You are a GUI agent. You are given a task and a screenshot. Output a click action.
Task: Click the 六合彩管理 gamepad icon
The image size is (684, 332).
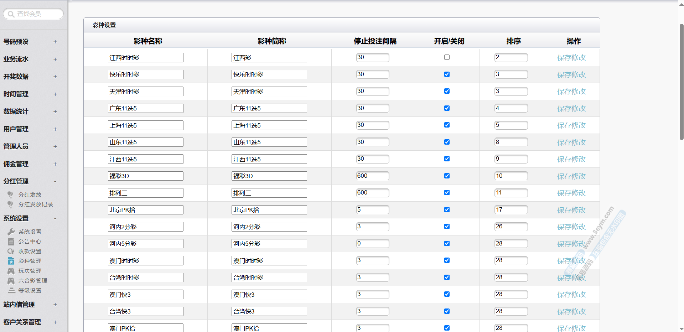pos(11,281)
